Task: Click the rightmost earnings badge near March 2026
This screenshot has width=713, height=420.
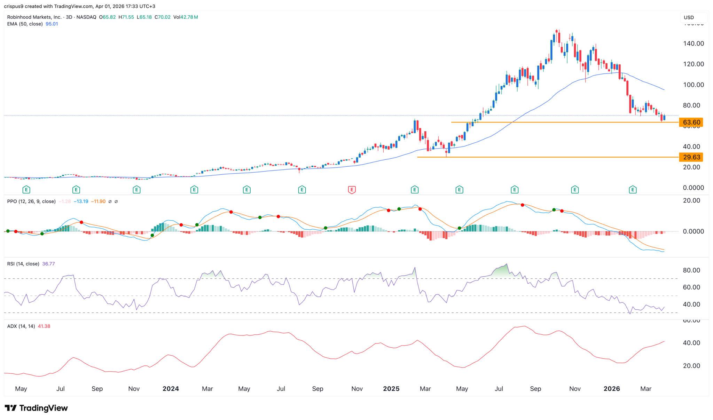Action: click(633, 190)
